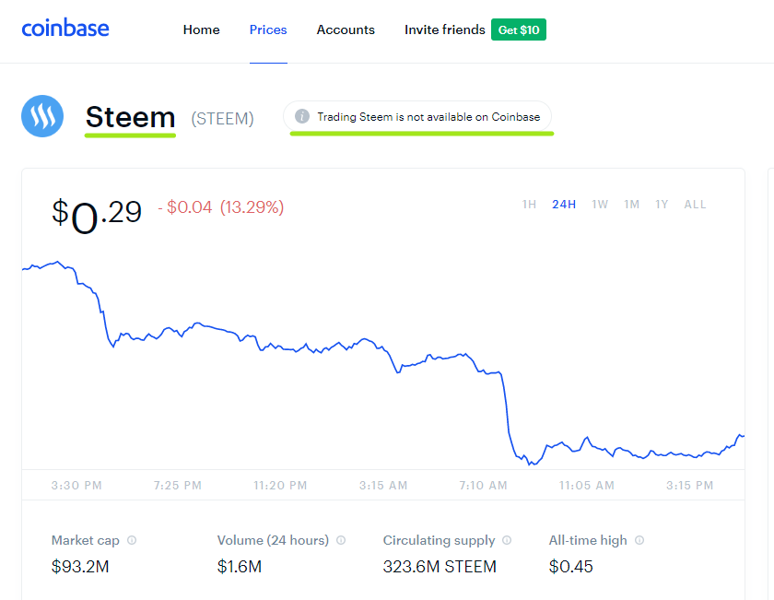Click the $1.6M volume value
Image resolution: width=774 pixels, height=600 pixels.
(x=240, y=567)
